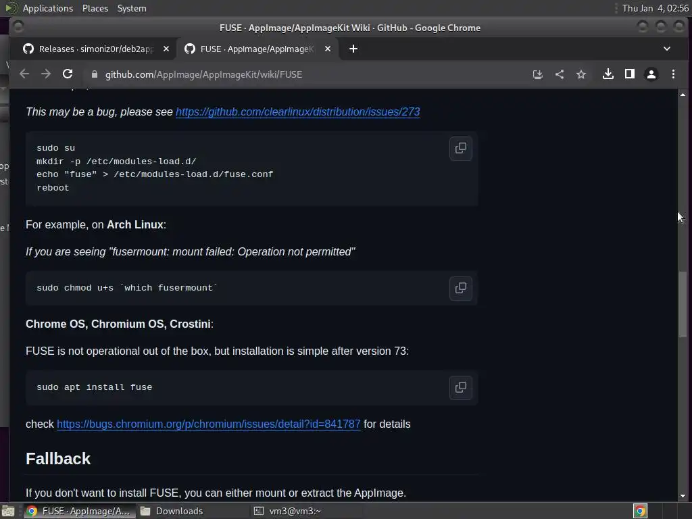Copy the chmod fusermount command

click(x=461, y=288)
